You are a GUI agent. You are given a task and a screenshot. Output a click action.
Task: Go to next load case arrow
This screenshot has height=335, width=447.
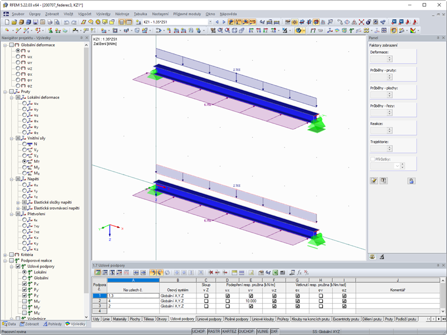point(223,22)
